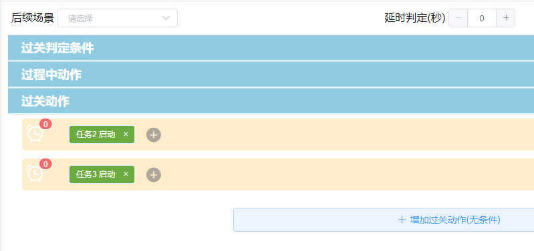Click the red 0 badge in 任务3 row
Screen dimensions: 534x251
coord(45,164)
